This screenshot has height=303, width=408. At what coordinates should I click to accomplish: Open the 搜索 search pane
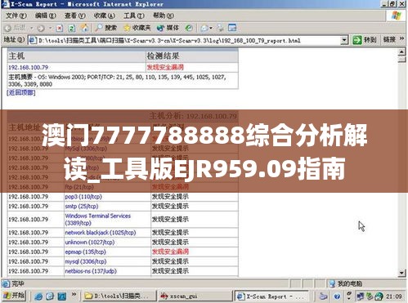[106, 28]
